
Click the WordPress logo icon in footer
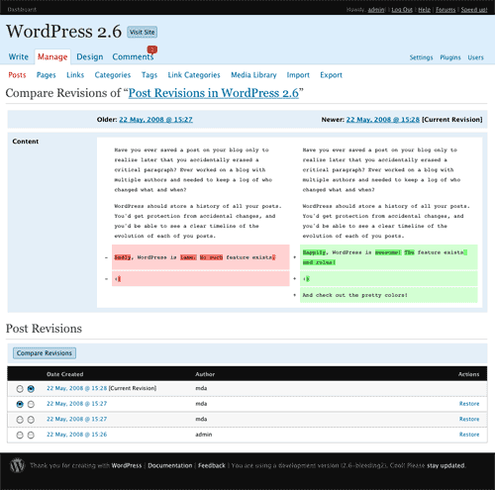tap(17, 465)
